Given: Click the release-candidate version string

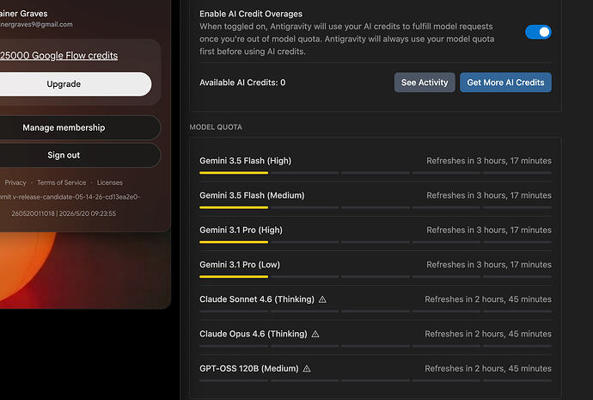Looking at the screenshot, I should (x=70, y=197).
